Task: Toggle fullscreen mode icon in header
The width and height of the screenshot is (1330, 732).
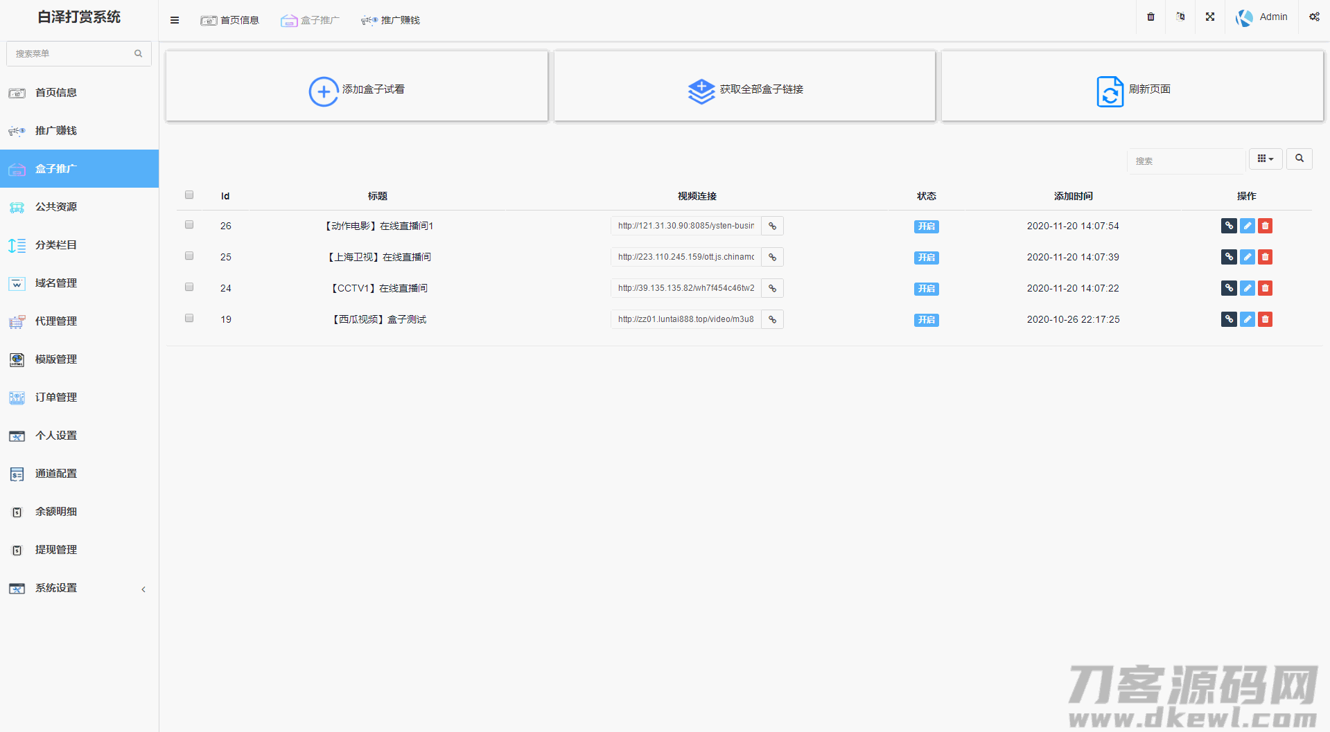Action: click(1210, 17)
